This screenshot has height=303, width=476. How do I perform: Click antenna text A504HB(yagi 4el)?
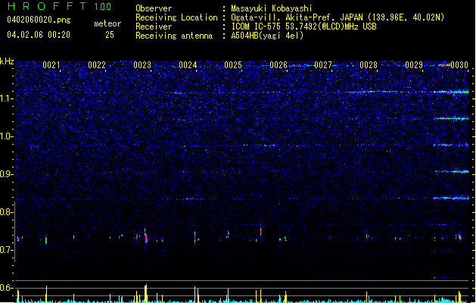click(267, 36)
